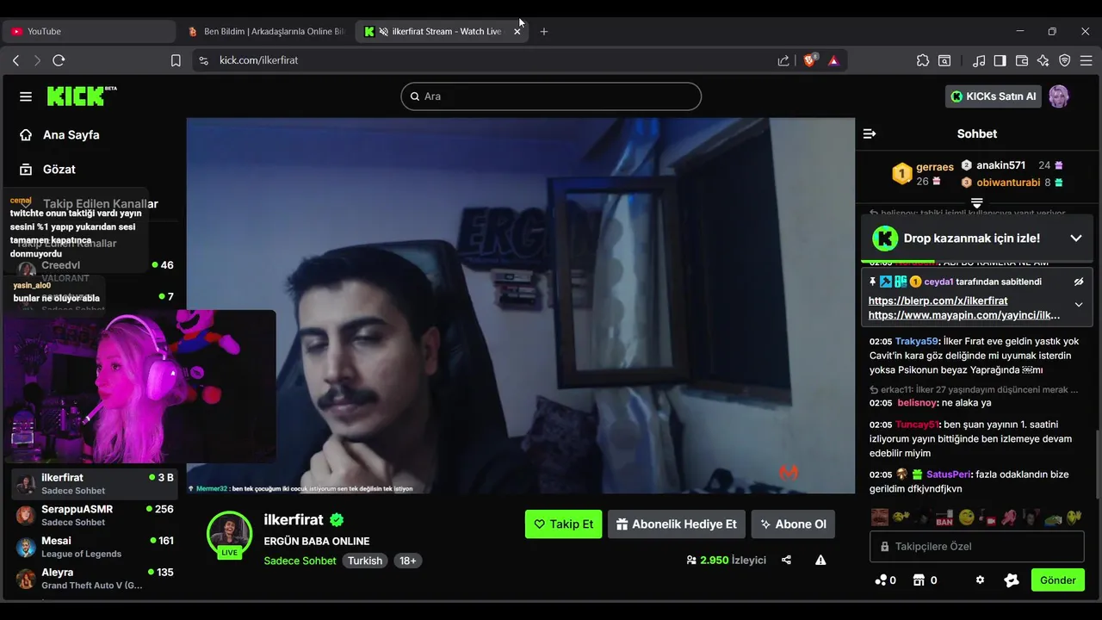Collapse the chat panel via Sohbet header icon
The image size is (1102, 620).
click(x=870, y=133)
